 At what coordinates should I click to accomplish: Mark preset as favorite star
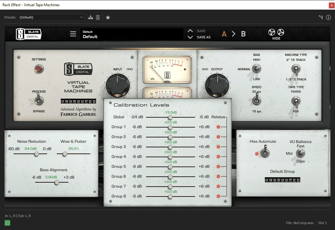(108, 17)
